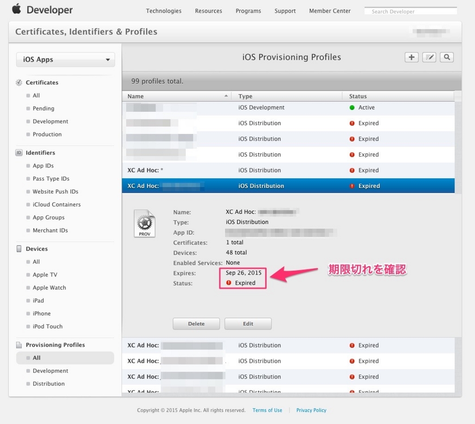Click the green Active status dot
Image resolution: width=475 pixels, height=424 pixels.
click(x=352, y=108)
